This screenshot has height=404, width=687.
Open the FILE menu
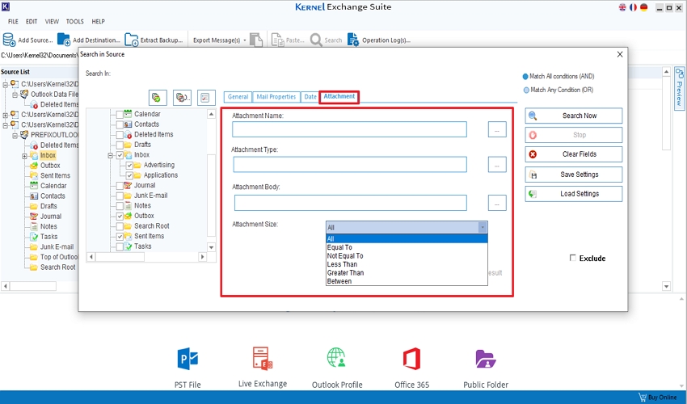pyautogui.click(x=13, y=22)
